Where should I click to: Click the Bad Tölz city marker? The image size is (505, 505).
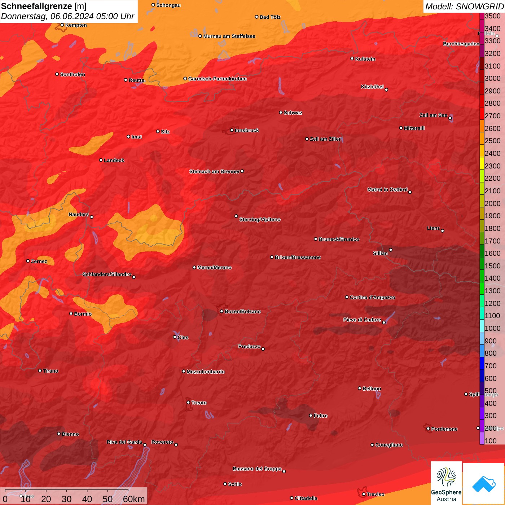pos(257,17)
